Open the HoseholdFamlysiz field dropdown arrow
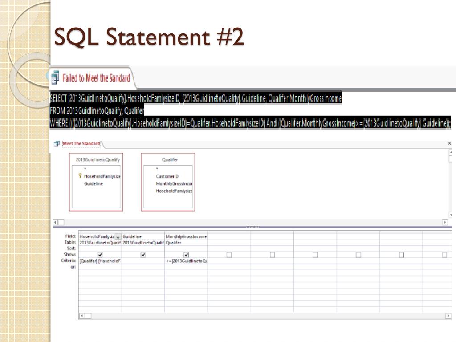The width and height of the screenshot is (456, 342). point(118,237)
